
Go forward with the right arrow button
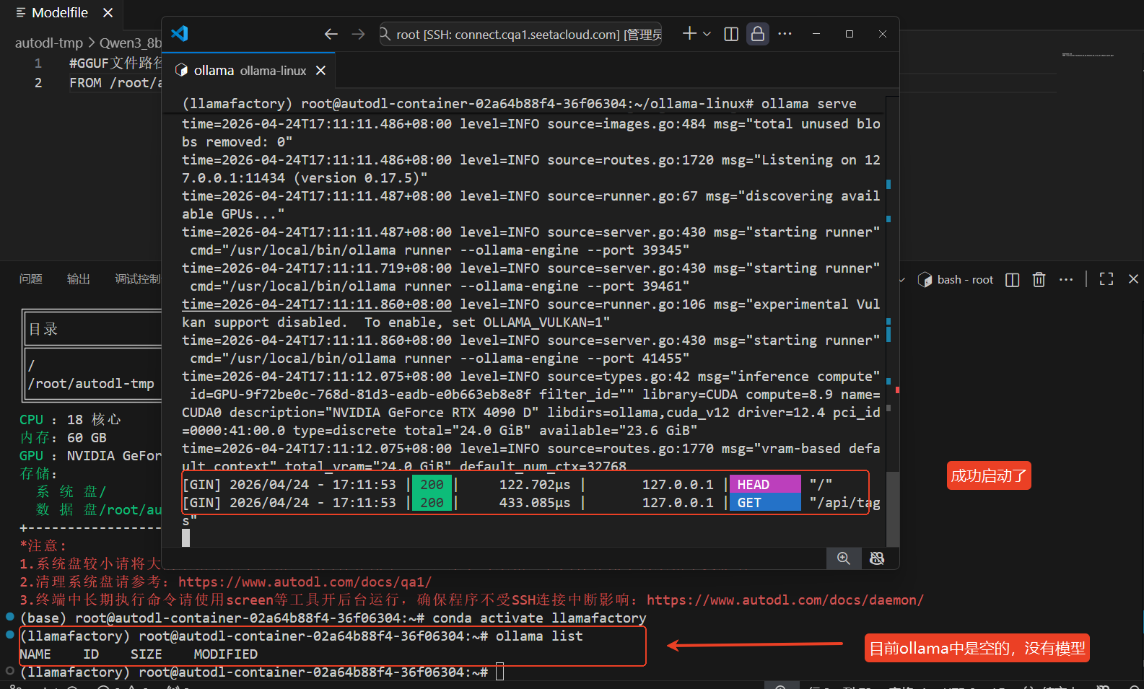[358, 34]
